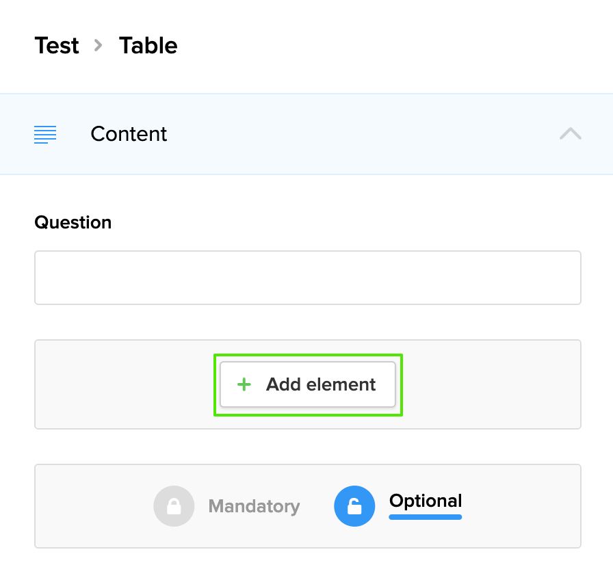Click the Content section title
Screen dimensions: 613x580
pyautogui.click(x=129, y=134)
